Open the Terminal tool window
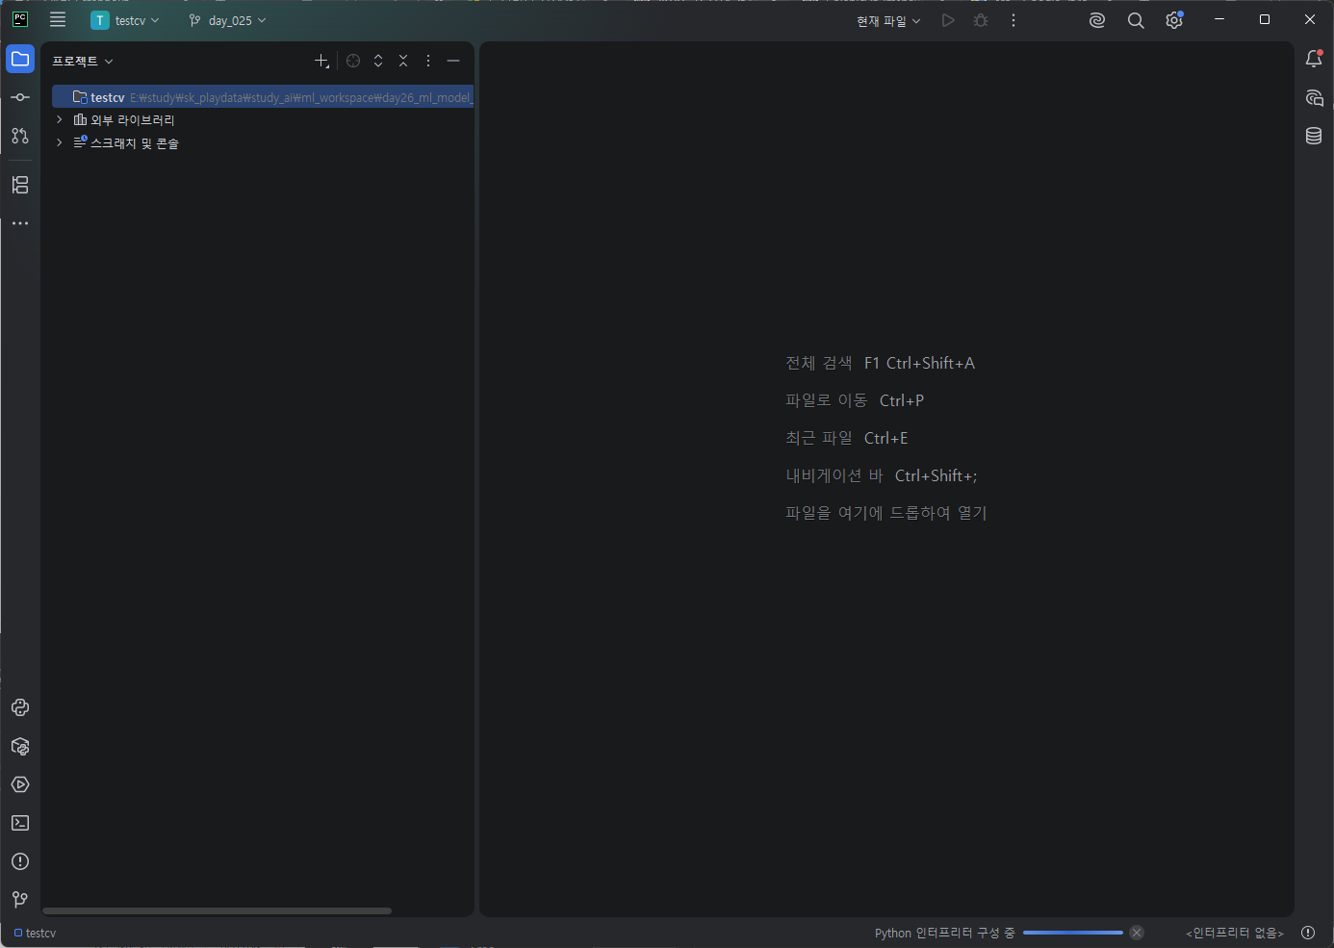Viewport: 1334px width, 948px height. click(x=20, y=823)
